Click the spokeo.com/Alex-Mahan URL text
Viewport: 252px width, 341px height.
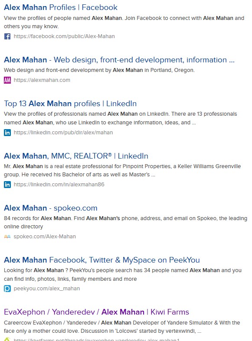pos(45,237)
